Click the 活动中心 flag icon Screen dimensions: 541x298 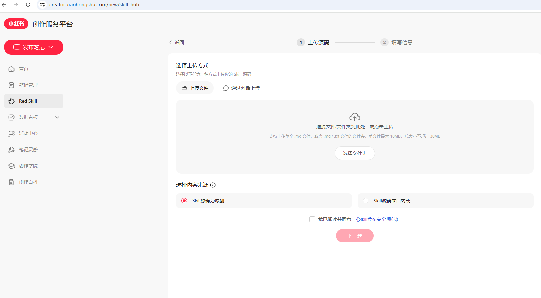(11, 134)
